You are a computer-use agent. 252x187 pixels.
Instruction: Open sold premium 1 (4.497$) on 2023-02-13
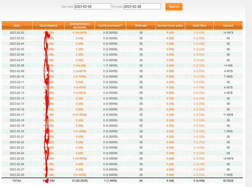point(79,93)
